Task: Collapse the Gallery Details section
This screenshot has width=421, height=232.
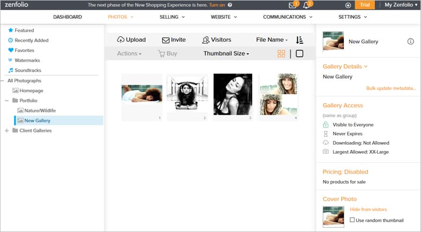Action: coord(345,66)
